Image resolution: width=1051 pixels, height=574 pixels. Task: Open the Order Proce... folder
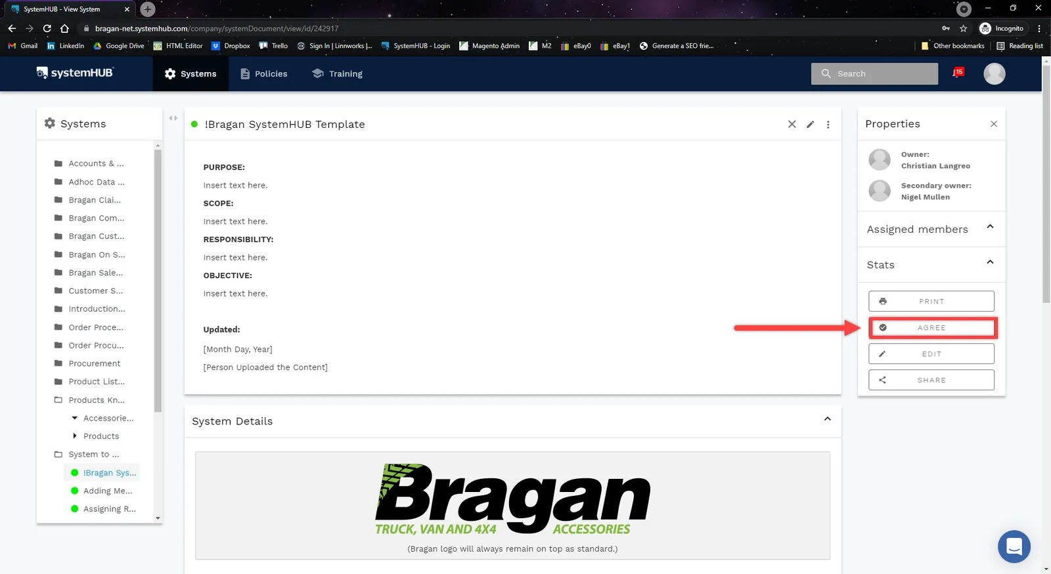(x=89, y=327)
